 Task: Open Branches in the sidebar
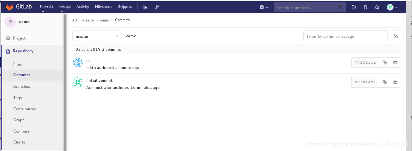[x=21, y=86]
